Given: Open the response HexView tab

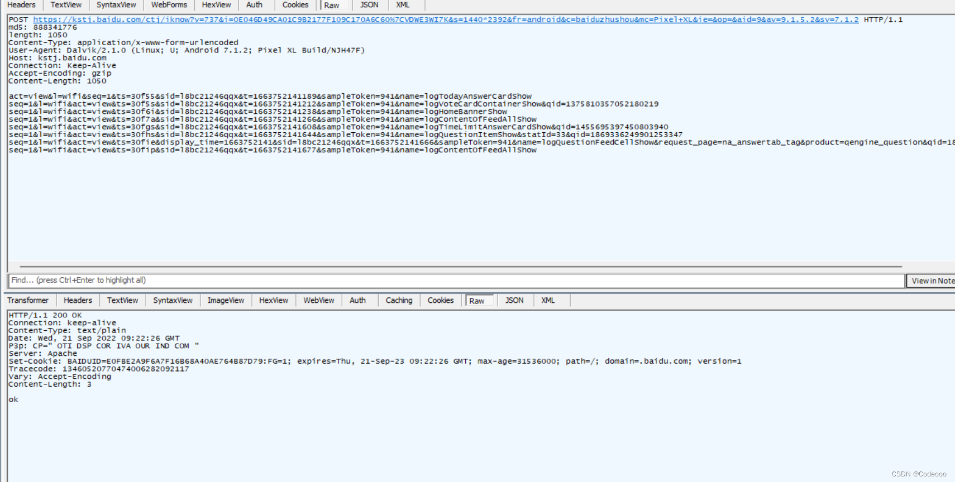Looking at the screenshot, I should pos(274,300).
